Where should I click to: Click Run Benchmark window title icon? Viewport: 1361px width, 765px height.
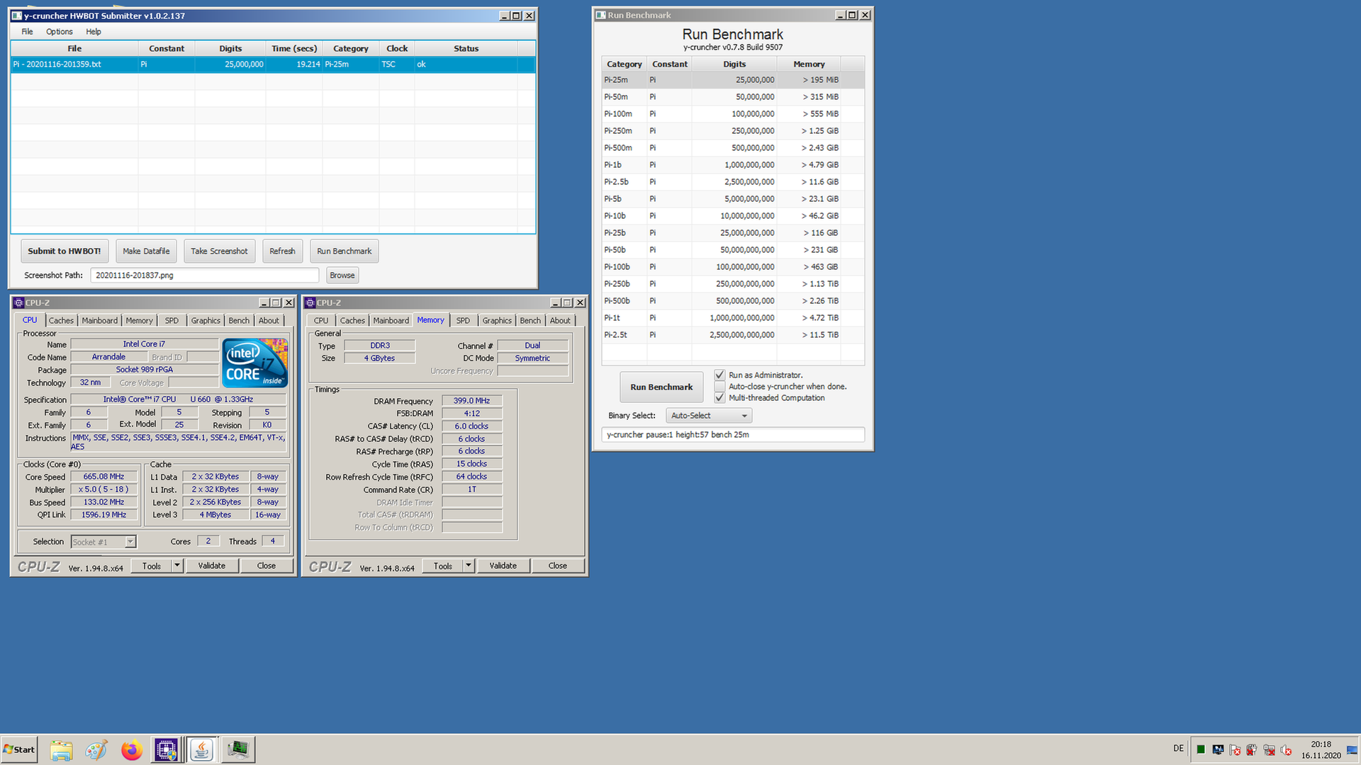coord(600,15)
